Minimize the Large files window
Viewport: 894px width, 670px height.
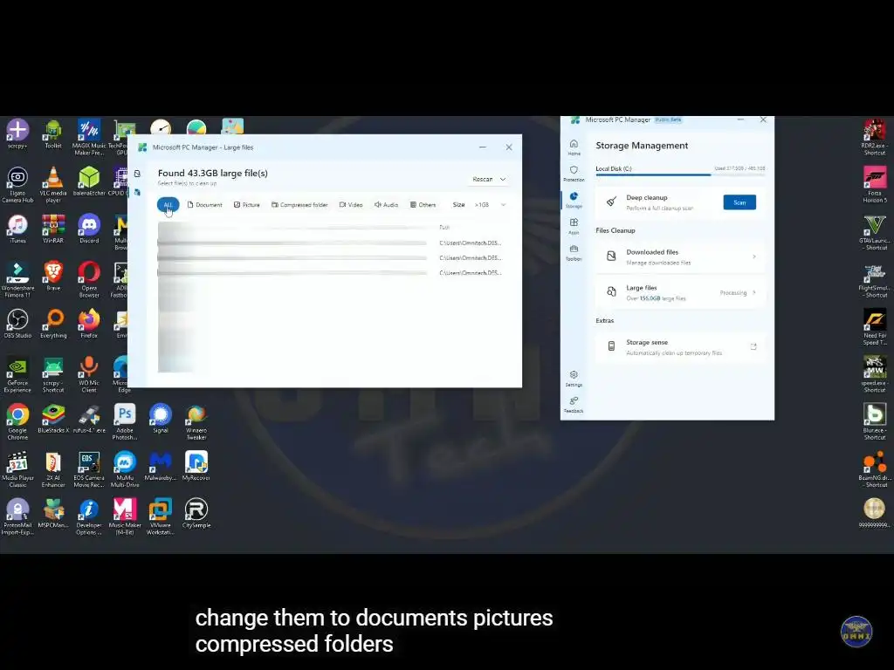(x=482, y=147)
